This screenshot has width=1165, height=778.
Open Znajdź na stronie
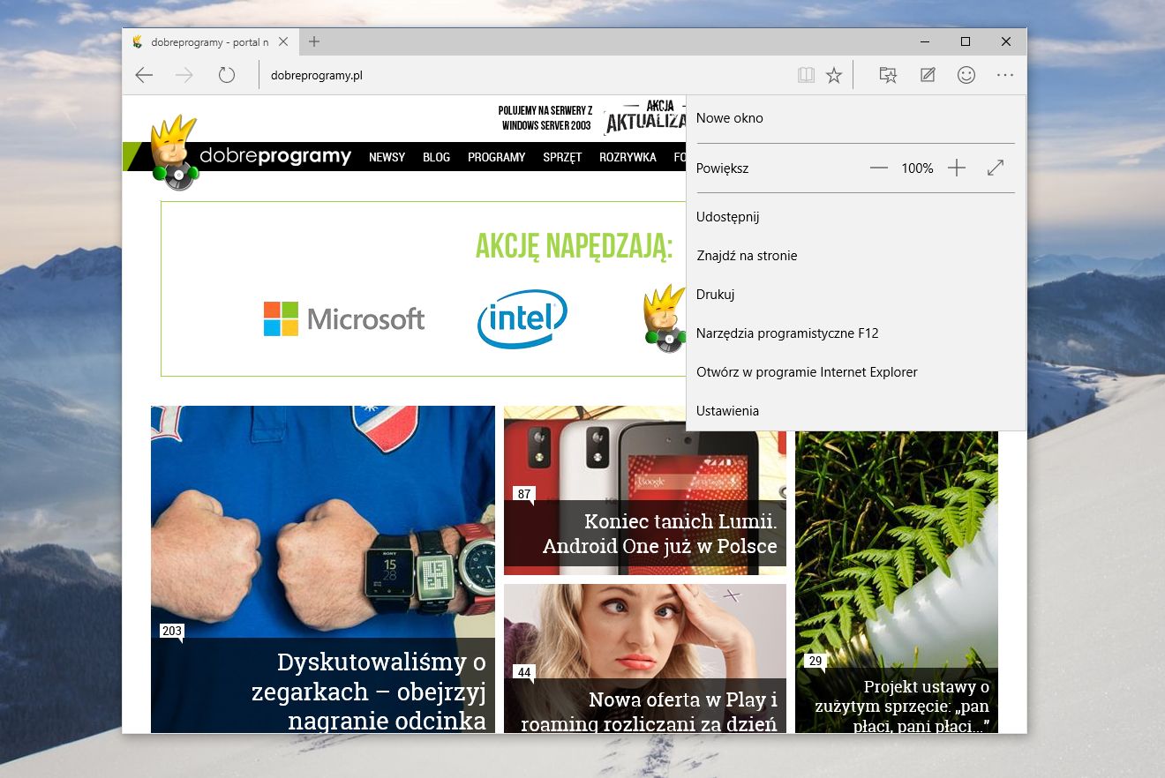point(856,256)
